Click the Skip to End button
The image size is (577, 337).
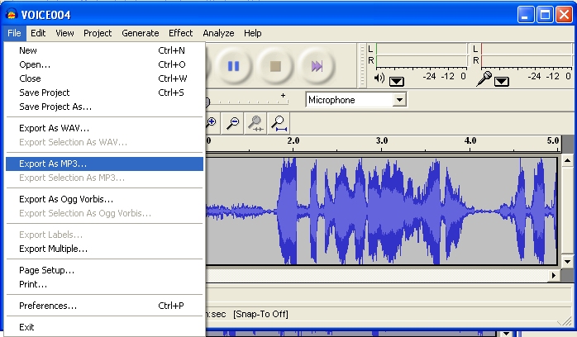pos(316,65)
